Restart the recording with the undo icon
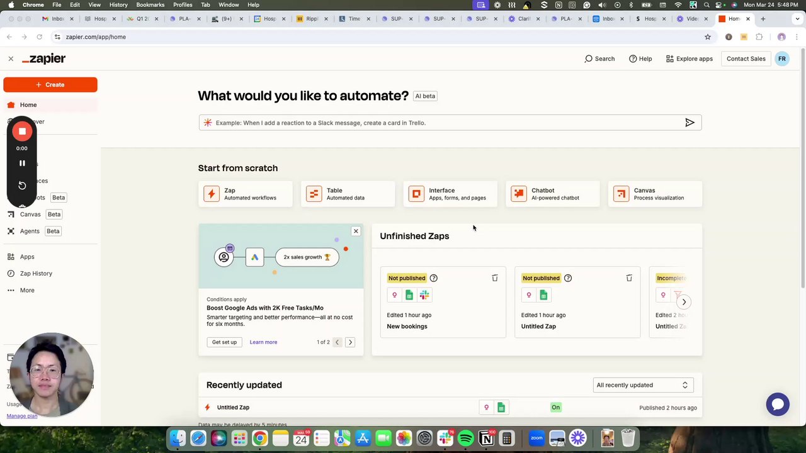This screenshot has width=806, height=453. pos(22,186)
